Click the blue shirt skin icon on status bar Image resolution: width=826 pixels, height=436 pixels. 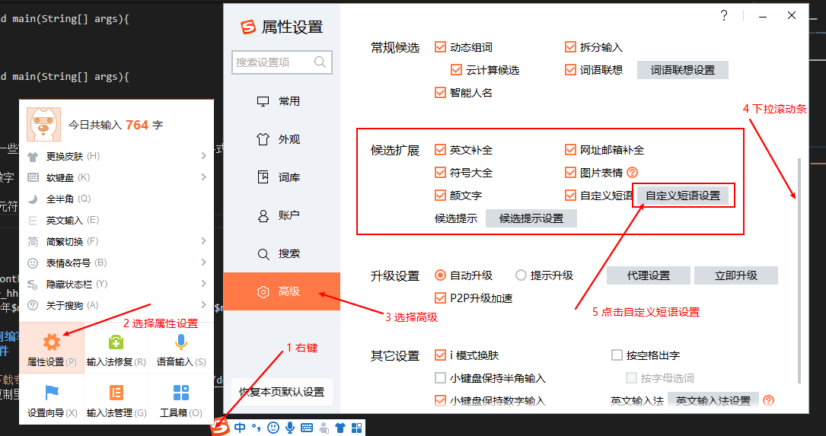click(x=340, y=428)
